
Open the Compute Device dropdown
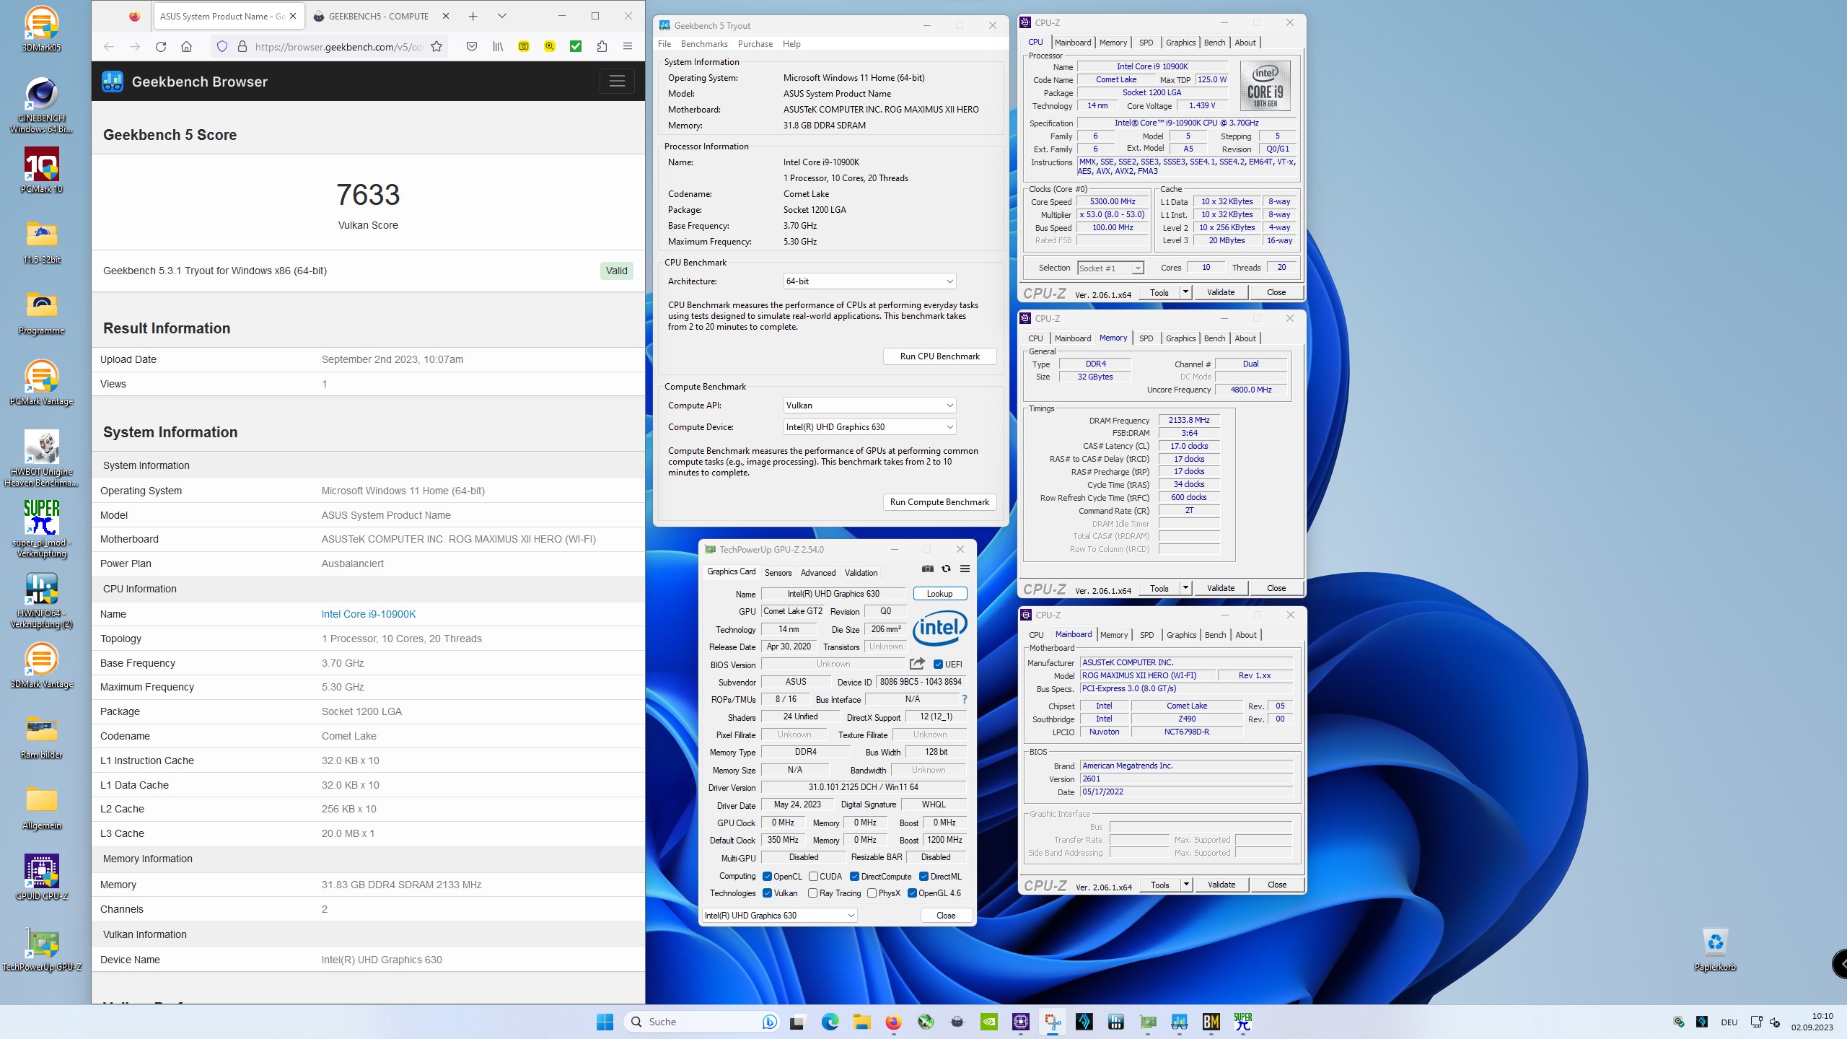869,427
